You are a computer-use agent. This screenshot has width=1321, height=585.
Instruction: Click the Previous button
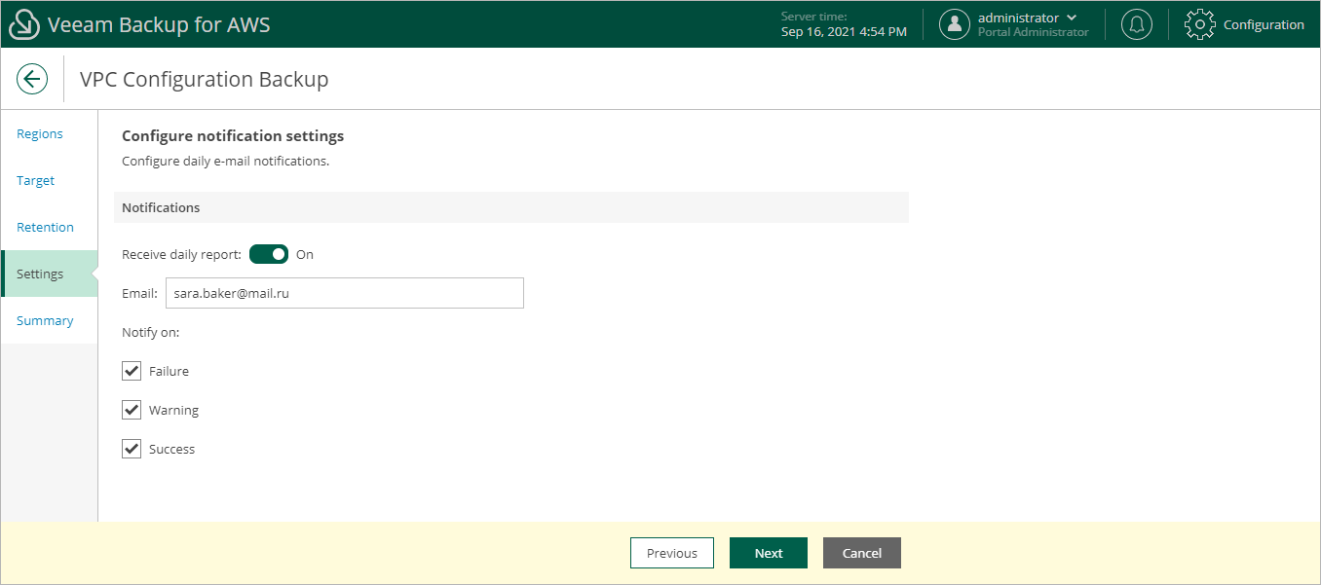(672, 553)
